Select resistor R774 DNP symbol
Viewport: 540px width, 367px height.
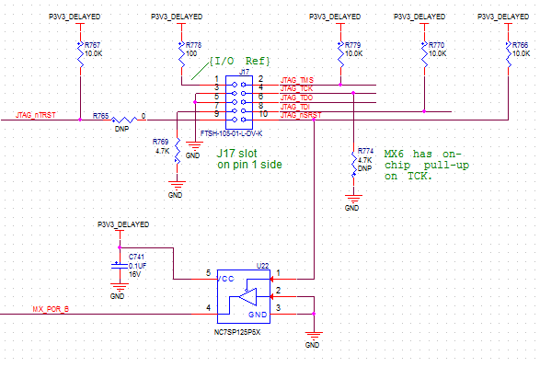click(x=353, y=165)
